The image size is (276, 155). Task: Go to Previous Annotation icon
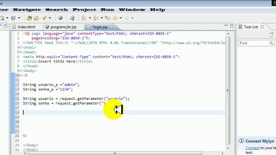click(x=96, y=18)
